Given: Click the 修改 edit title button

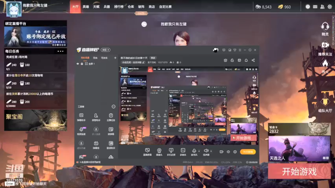Looking at the screenshot, I should coord(153,58).
